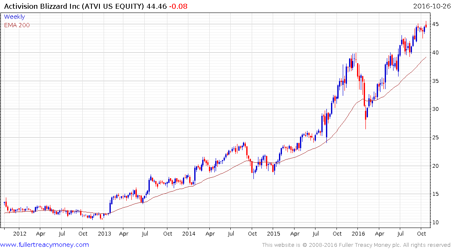Screen dimensions: 451x251
Task: Click the 2012 year axis label
Action: (x=20, y=233)
